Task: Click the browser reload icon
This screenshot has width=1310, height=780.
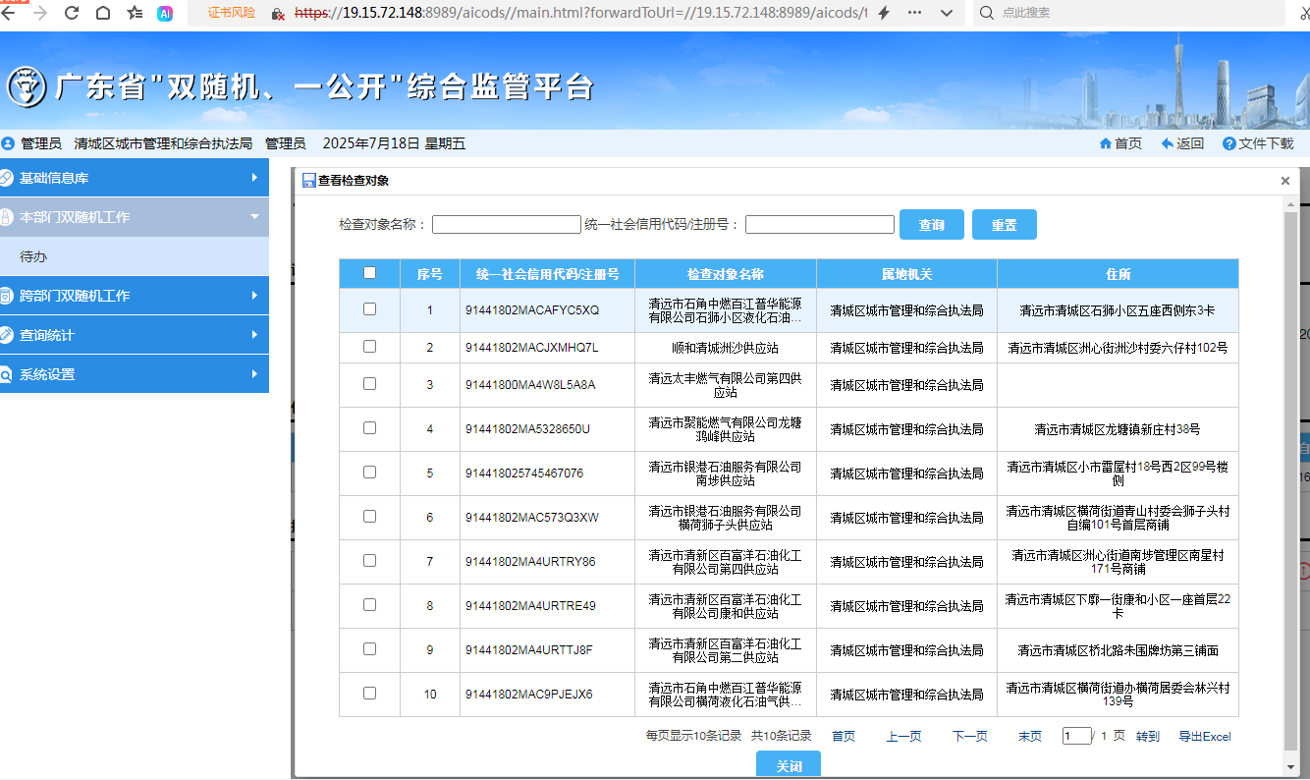Action: point(72,13)
